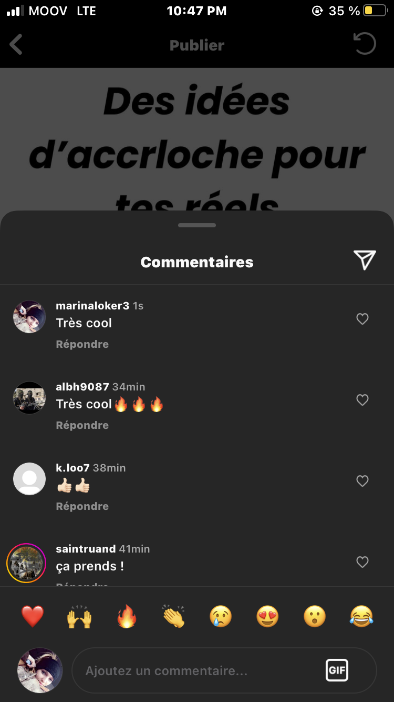Tap Répondre under marinaloker3's comment
This screenshot has height=702, width=394.
(x=82, y=344)
